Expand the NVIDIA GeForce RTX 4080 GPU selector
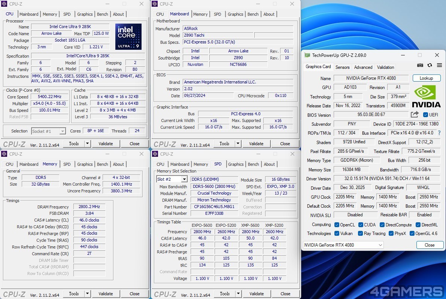 point(380,245)
